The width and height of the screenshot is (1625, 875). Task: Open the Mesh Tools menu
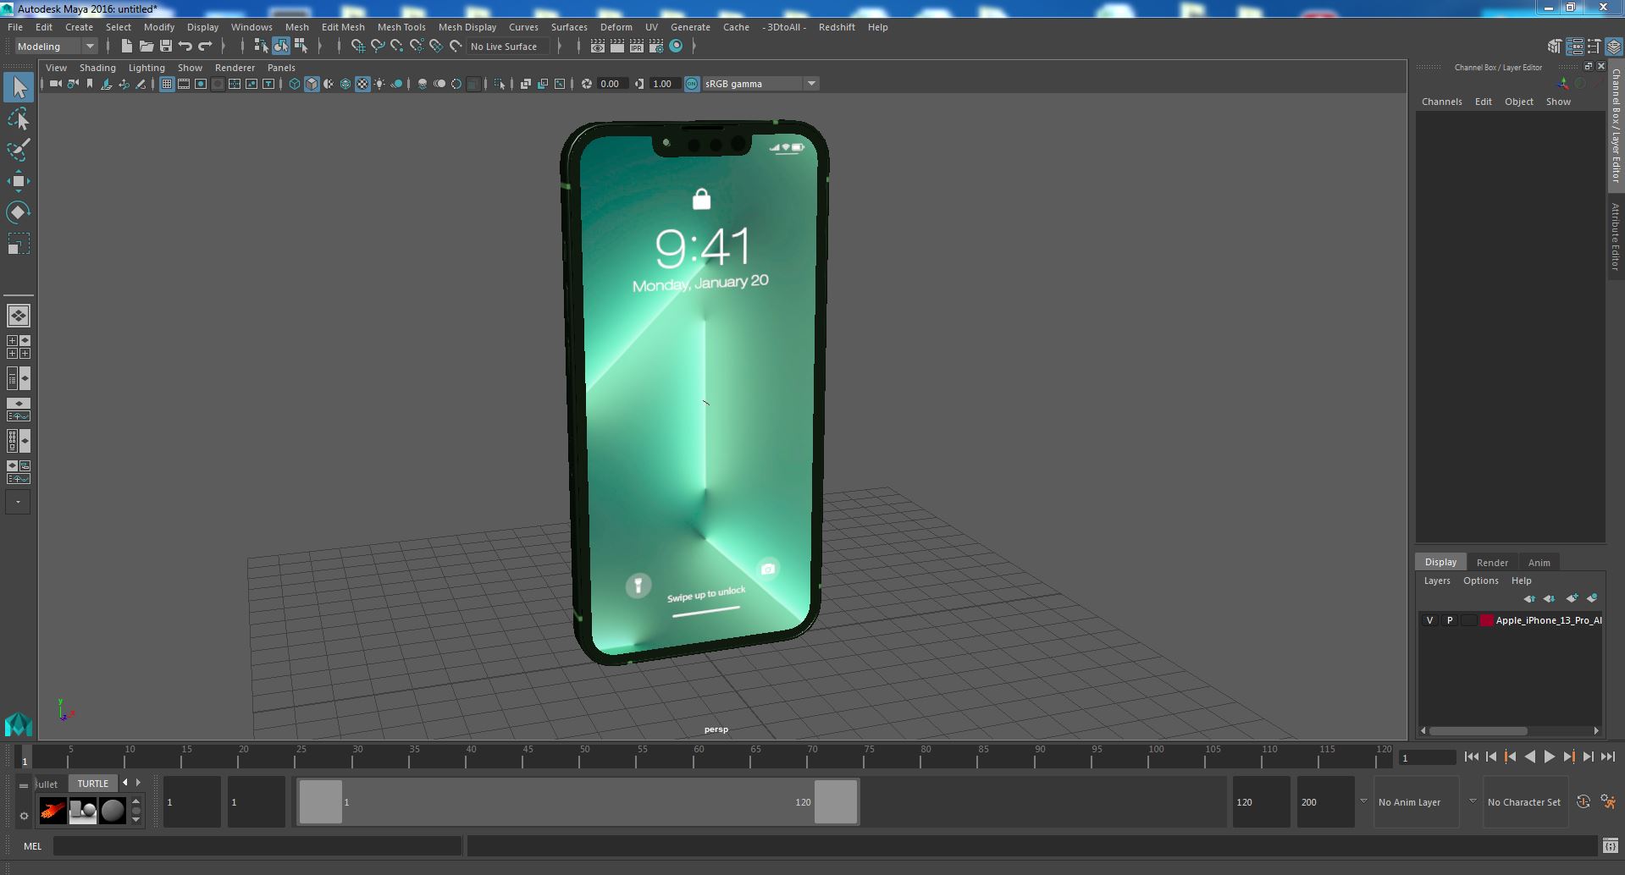(x=401, y=27)
